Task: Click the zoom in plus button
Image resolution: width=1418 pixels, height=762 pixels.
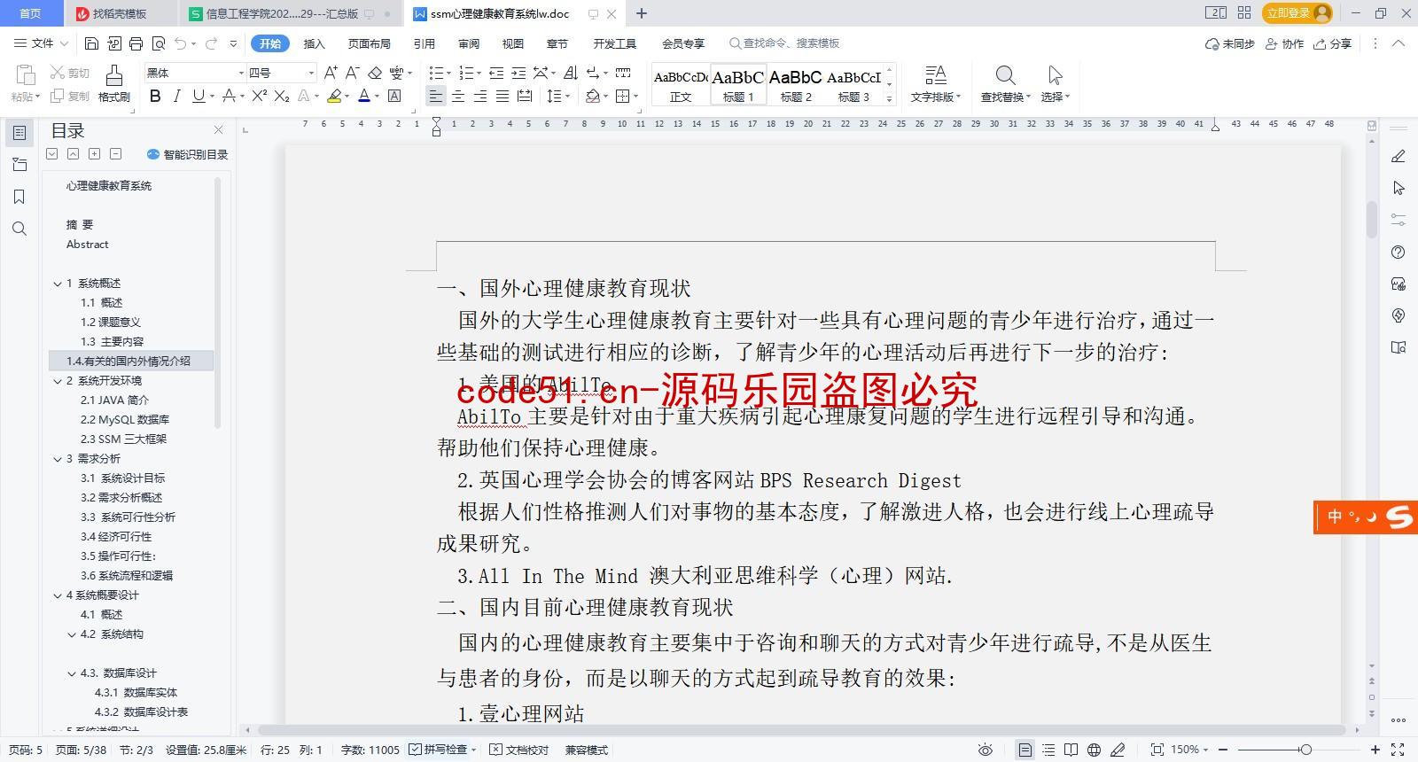Action: [x=1375, y=750]
